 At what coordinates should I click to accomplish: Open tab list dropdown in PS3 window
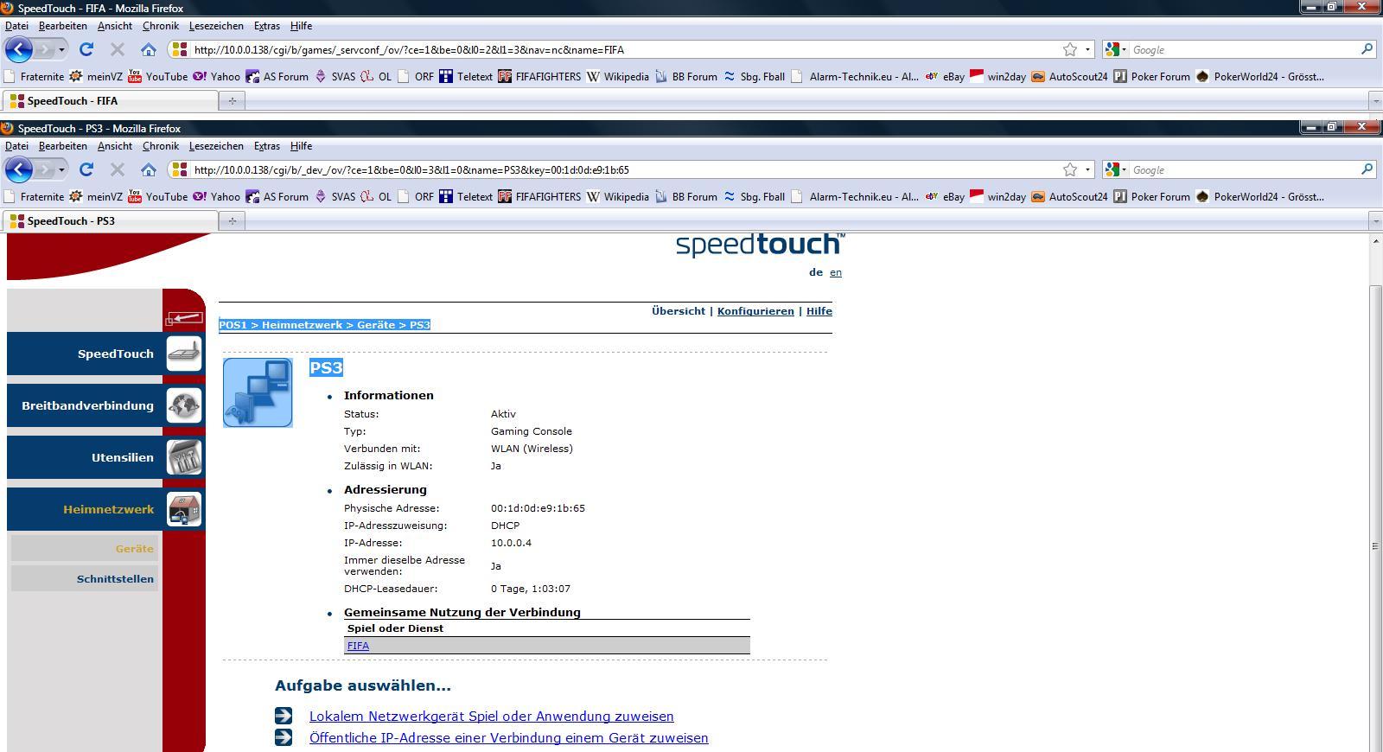(x=1376, y=221)
